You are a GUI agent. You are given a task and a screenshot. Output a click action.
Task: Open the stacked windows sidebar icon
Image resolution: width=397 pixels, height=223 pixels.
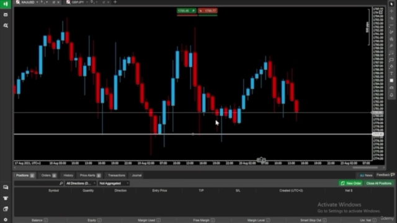[6, 209]
